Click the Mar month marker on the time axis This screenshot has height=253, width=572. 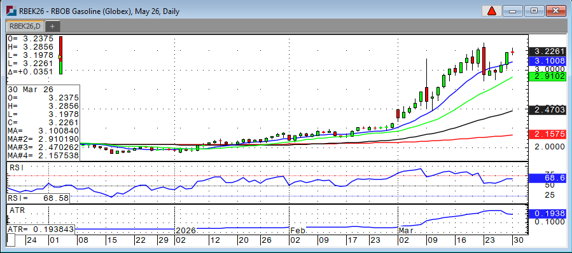point(406,231)
